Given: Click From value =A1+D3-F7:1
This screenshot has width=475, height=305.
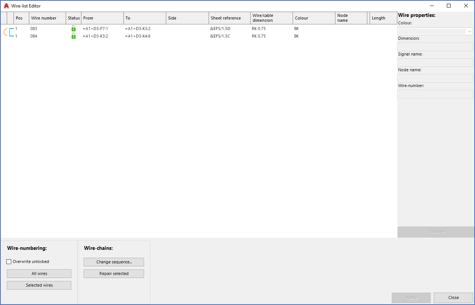Looking at the screenshot, I should click(95, 29).
